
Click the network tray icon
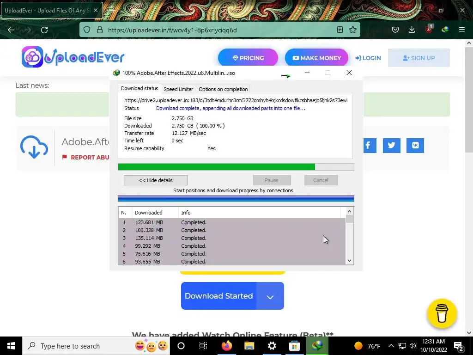pos(402,346)
